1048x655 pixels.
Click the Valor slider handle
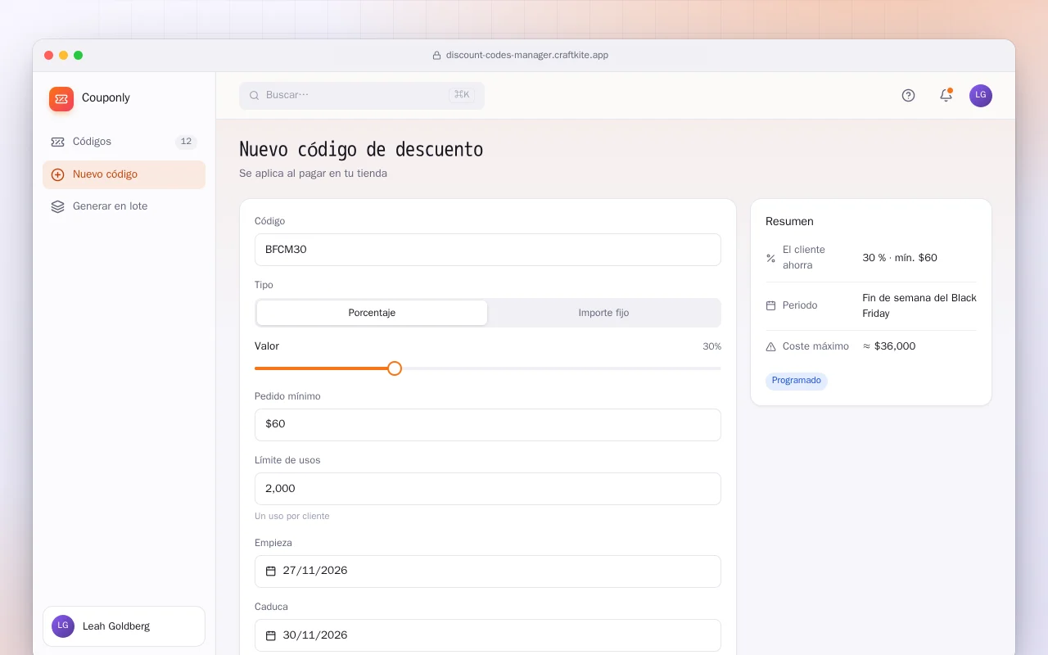[x=395, y=368]
